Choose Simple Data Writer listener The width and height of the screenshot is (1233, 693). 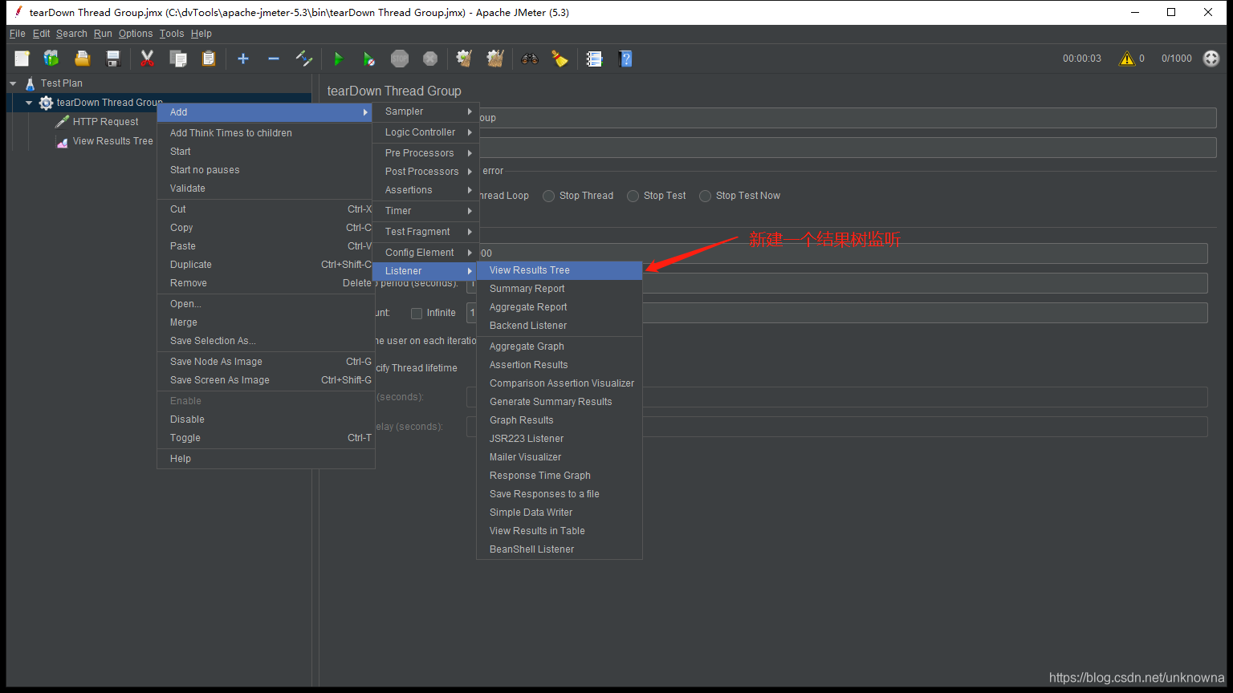coord(560,513)
